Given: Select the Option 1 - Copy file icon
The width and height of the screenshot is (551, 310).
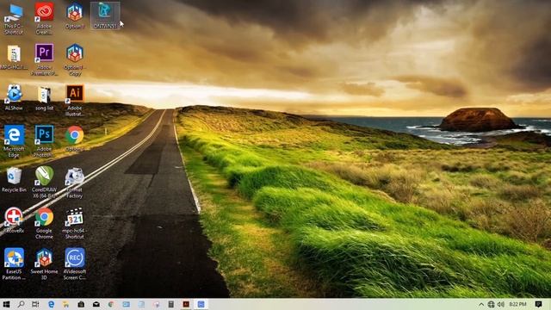Looking at the screenshot, I should (x=75, y=59).
